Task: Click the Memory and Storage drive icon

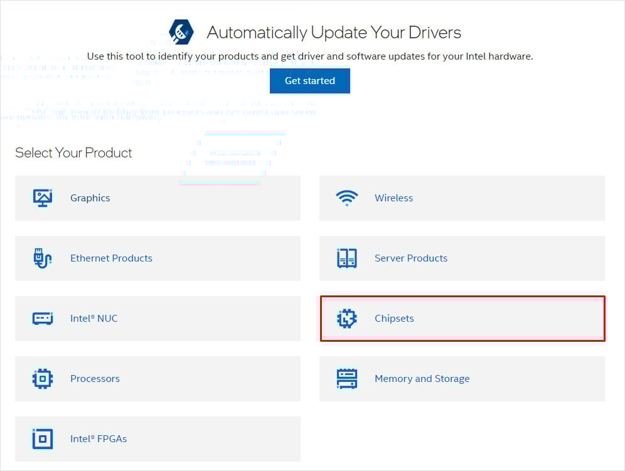Action: tap(346, 379)
